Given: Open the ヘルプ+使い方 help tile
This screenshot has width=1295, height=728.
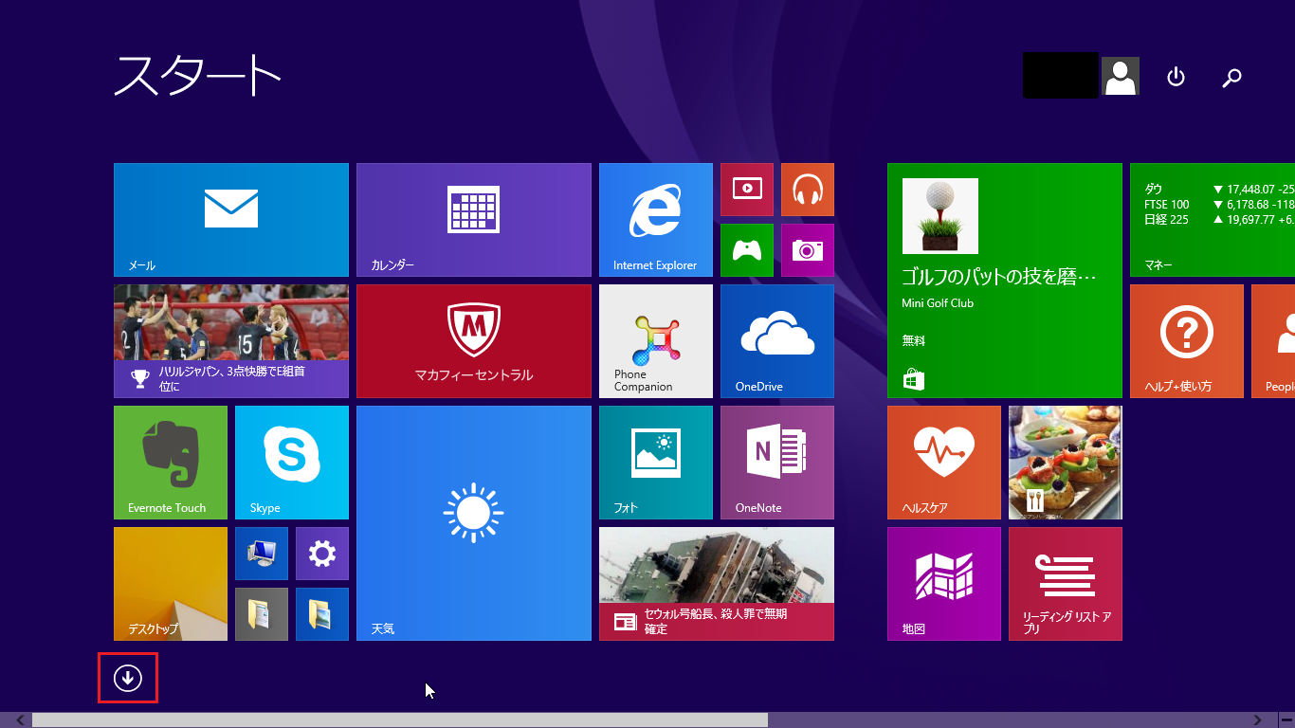Looking at the screenshot, I should coord(1187,341).
